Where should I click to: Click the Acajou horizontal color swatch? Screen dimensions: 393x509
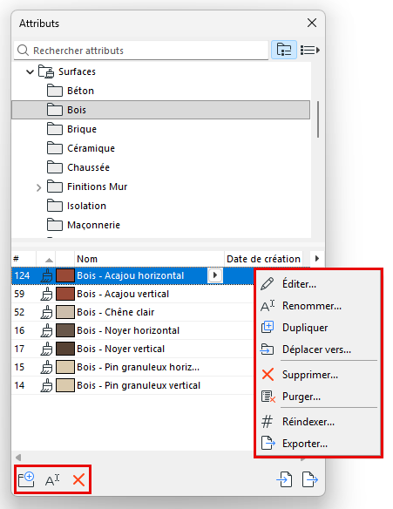[65, 275]
